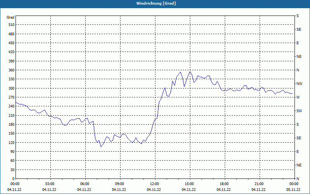310x194 pixels.
Task: Select the 450 y-axis label
Action: point(11,43)
